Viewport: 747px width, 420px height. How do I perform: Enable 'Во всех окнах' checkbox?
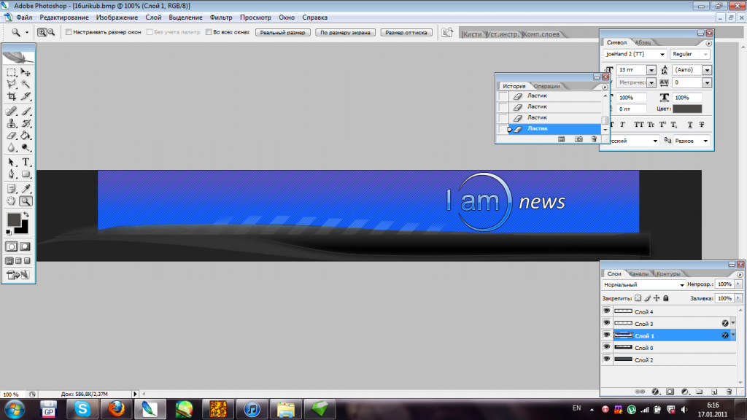pos(208,32)
